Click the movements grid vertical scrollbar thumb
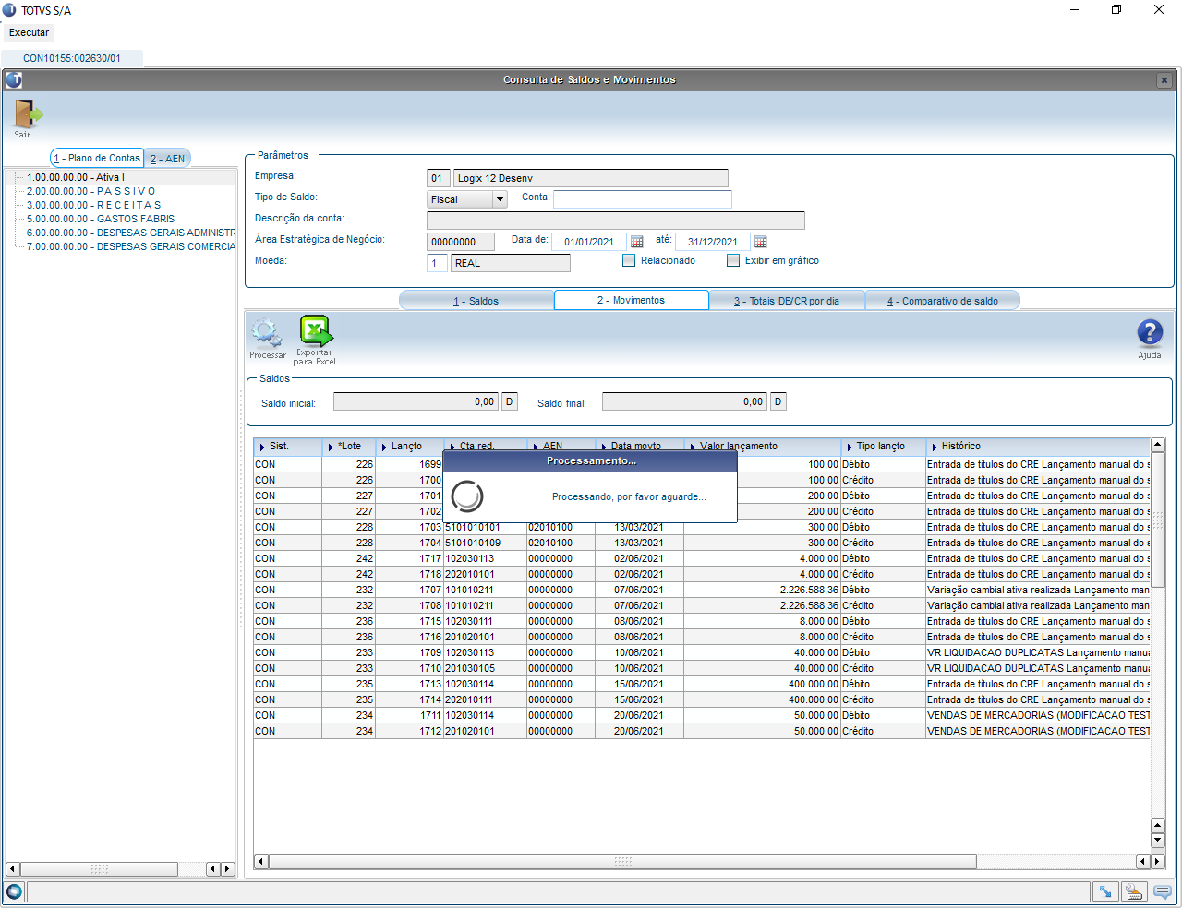 [x=1158, y=520]
